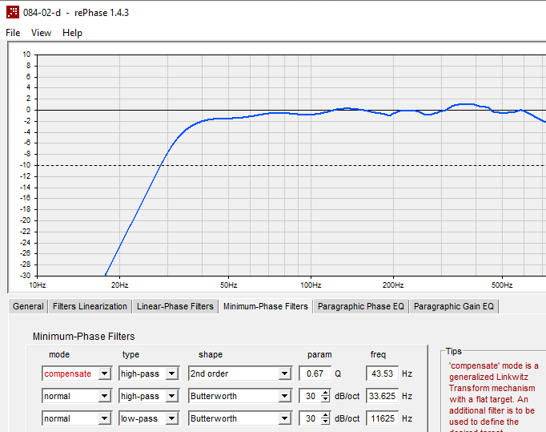This screenshot has height=432, width=546.
Task: Click the 20Hz axis label
Action: coord(120,285)
